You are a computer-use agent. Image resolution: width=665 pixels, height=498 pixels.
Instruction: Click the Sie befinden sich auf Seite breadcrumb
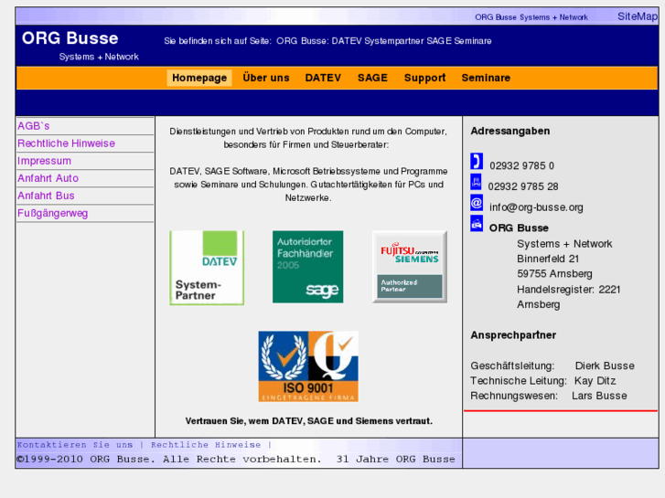tap(327, 41)
